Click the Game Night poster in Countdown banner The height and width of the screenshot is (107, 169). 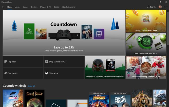pos(87,32)
